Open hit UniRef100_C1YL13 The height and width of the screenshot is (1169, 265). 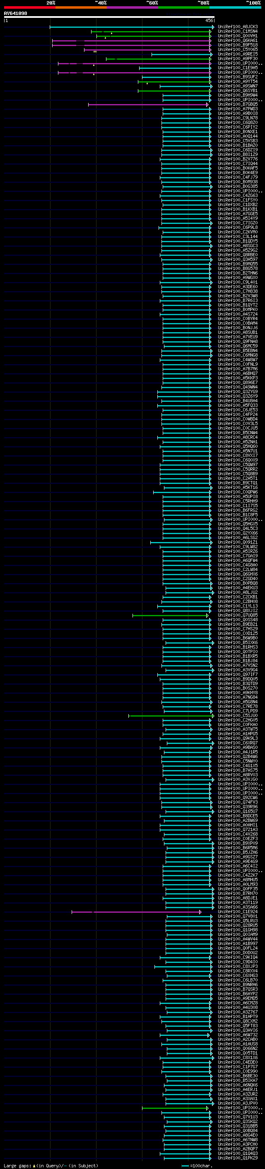(238, 606)
